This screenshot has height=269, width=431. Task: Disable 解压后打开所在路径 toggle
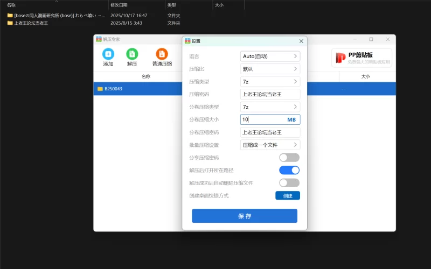[289, 170]
